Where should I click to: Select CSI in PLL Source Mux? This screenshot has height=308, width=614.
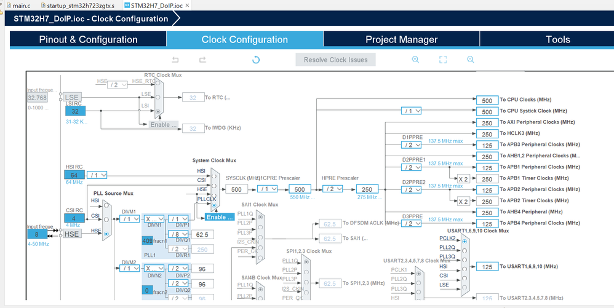tap(106, 219)
